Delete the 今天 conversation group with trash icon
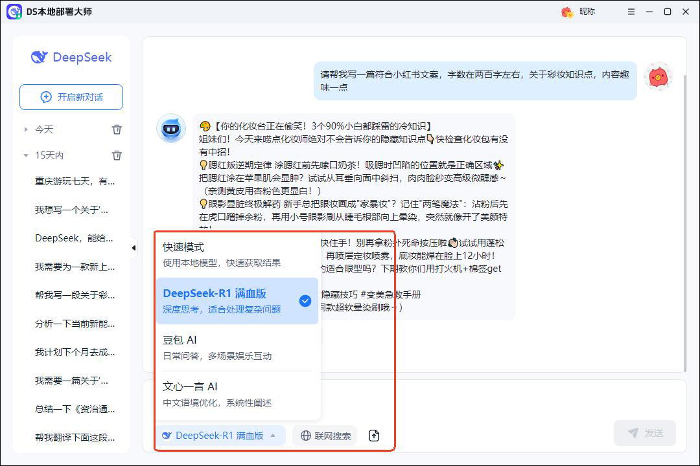Viewport: 700px width, 466px height. coord(117,129)
